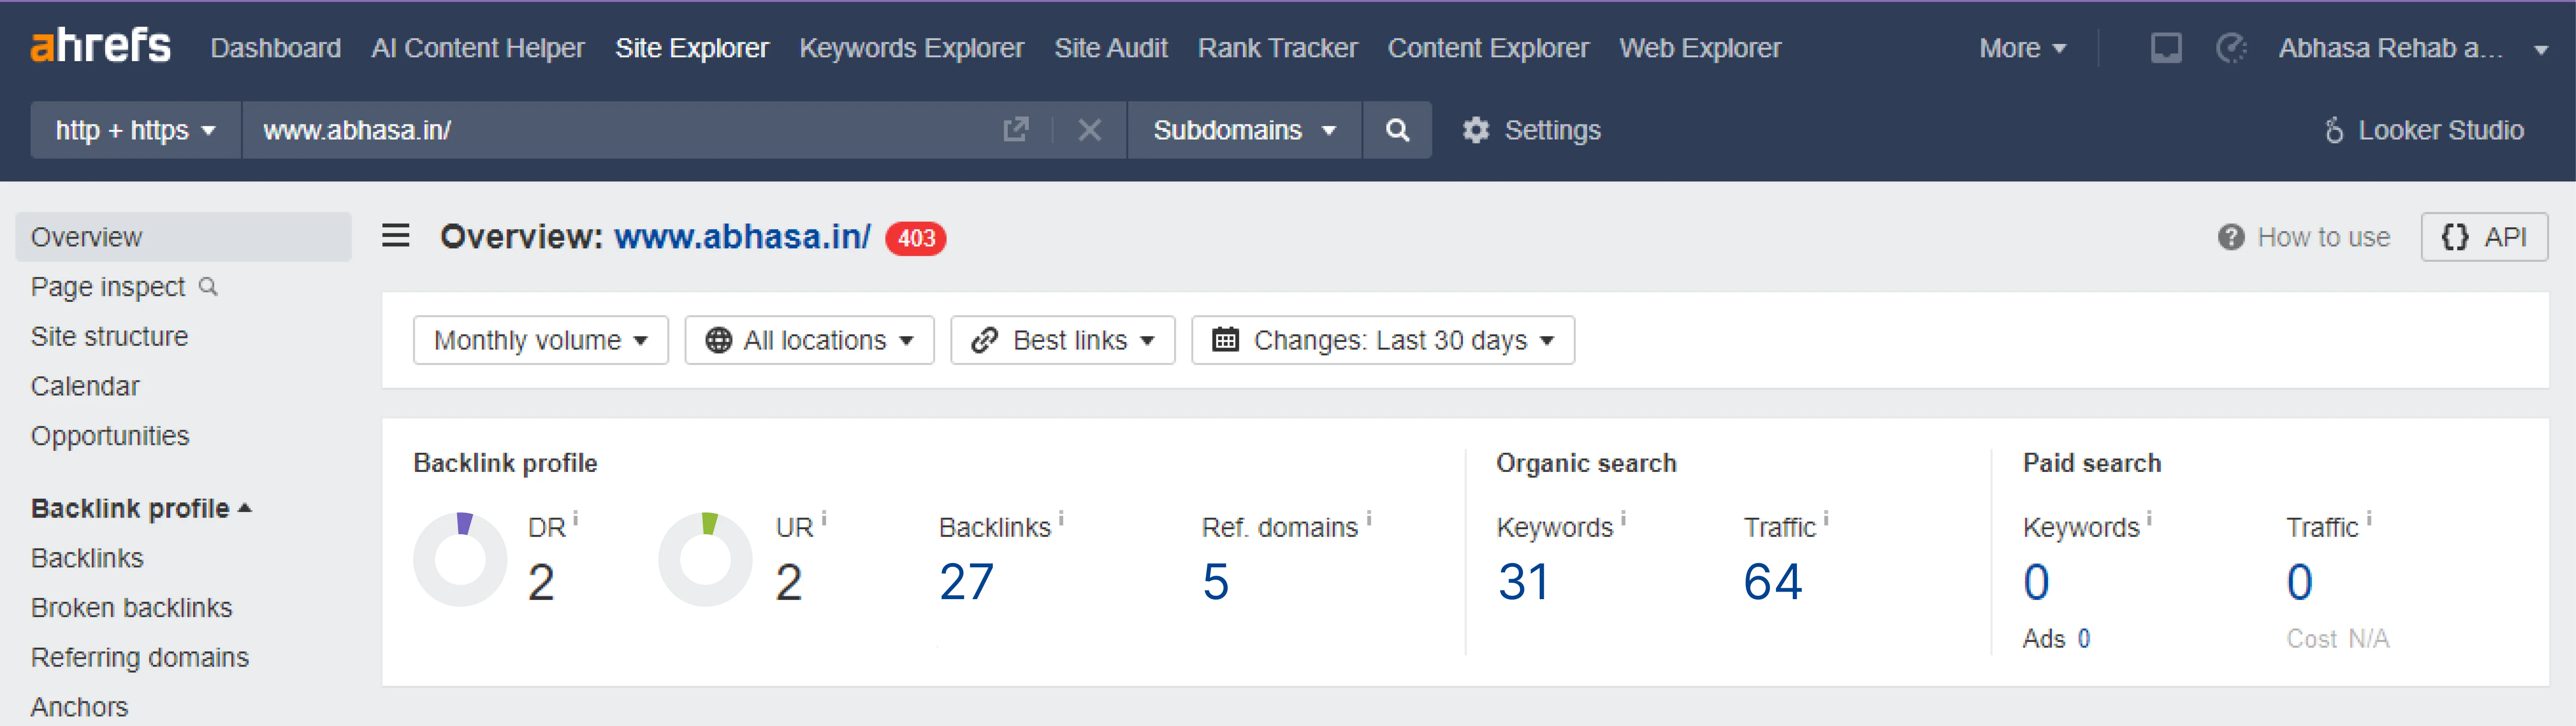Select Overview in the sidebar
This screenshot has width=2576, height=726.
pyautogui.click(x=183, y=237)
